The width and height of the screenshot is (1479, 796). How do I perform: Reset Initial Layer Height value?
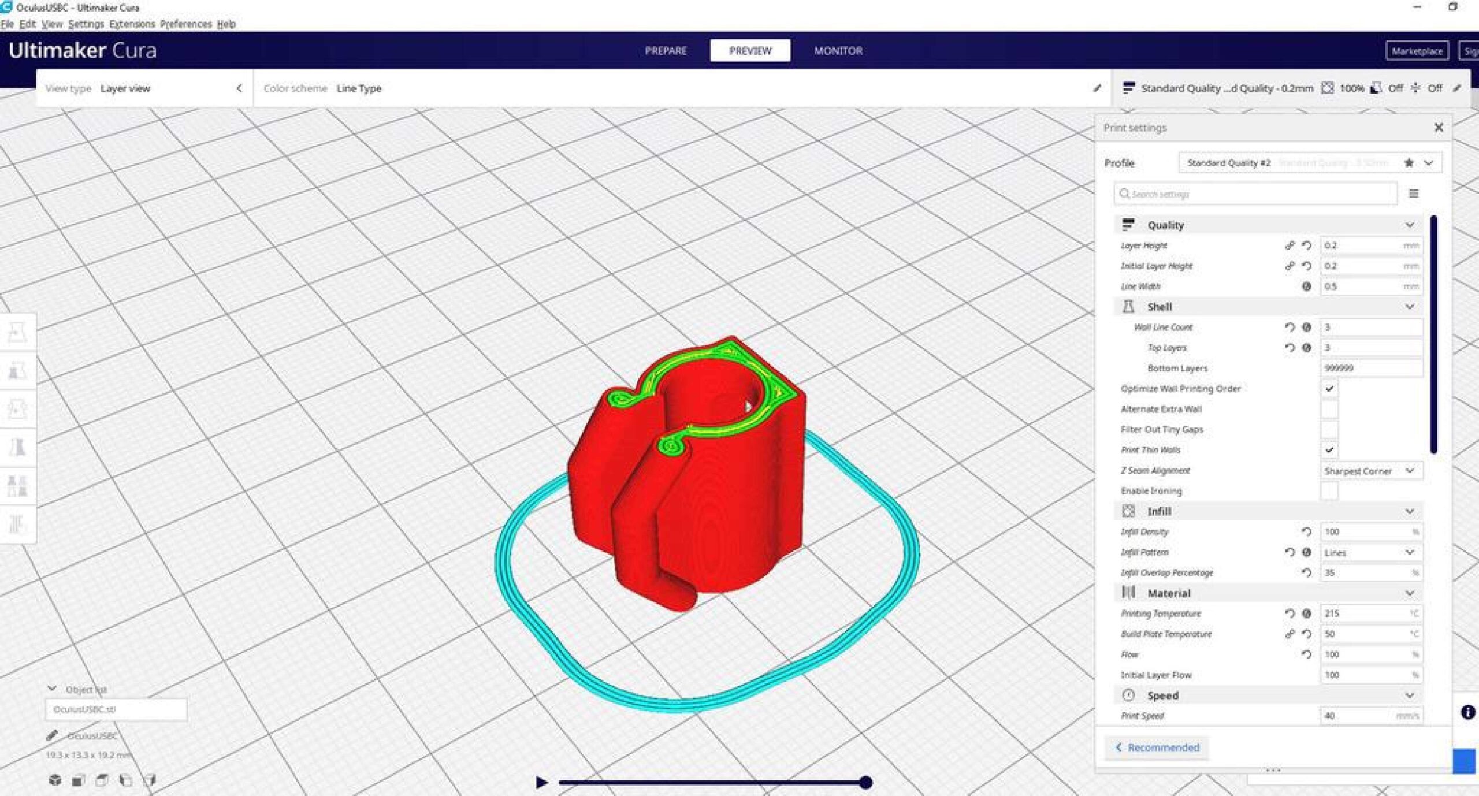point(1306,266)
